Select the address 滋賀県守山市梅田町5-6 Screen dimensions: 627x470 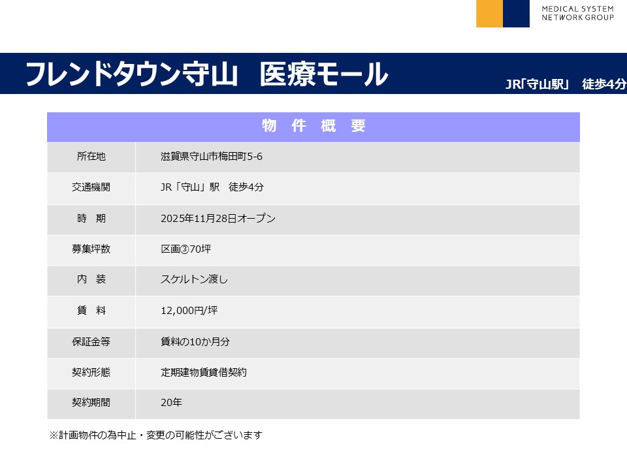pos(212,157)
